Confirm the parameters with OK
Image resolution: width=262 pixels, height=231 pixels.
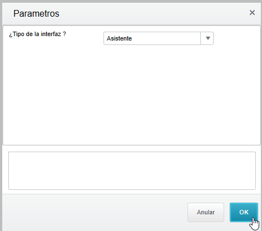244,212
